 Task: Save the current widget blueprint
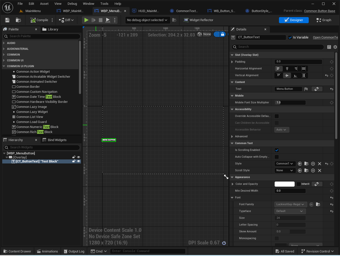[7, 20]
